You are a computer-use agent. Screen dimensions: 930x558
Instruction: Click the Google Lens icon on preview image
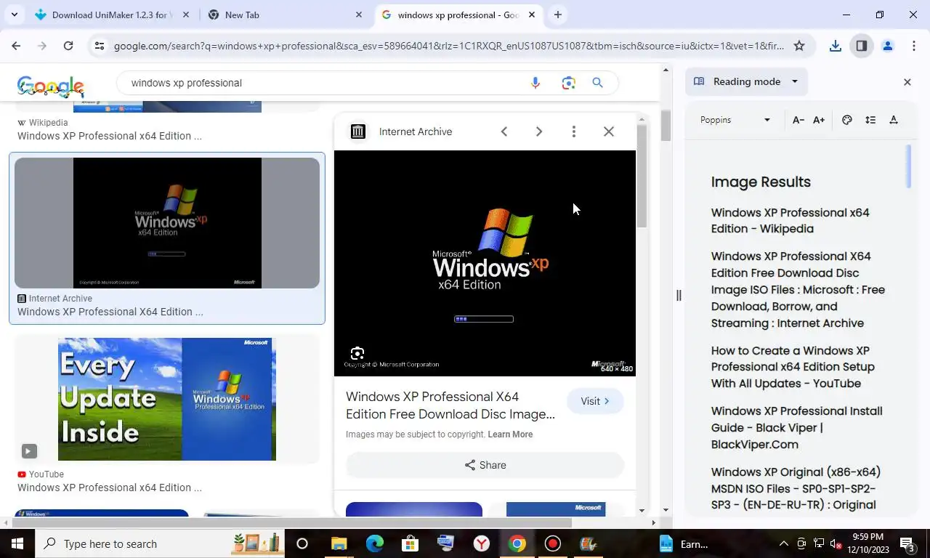(x=357, y=354)
